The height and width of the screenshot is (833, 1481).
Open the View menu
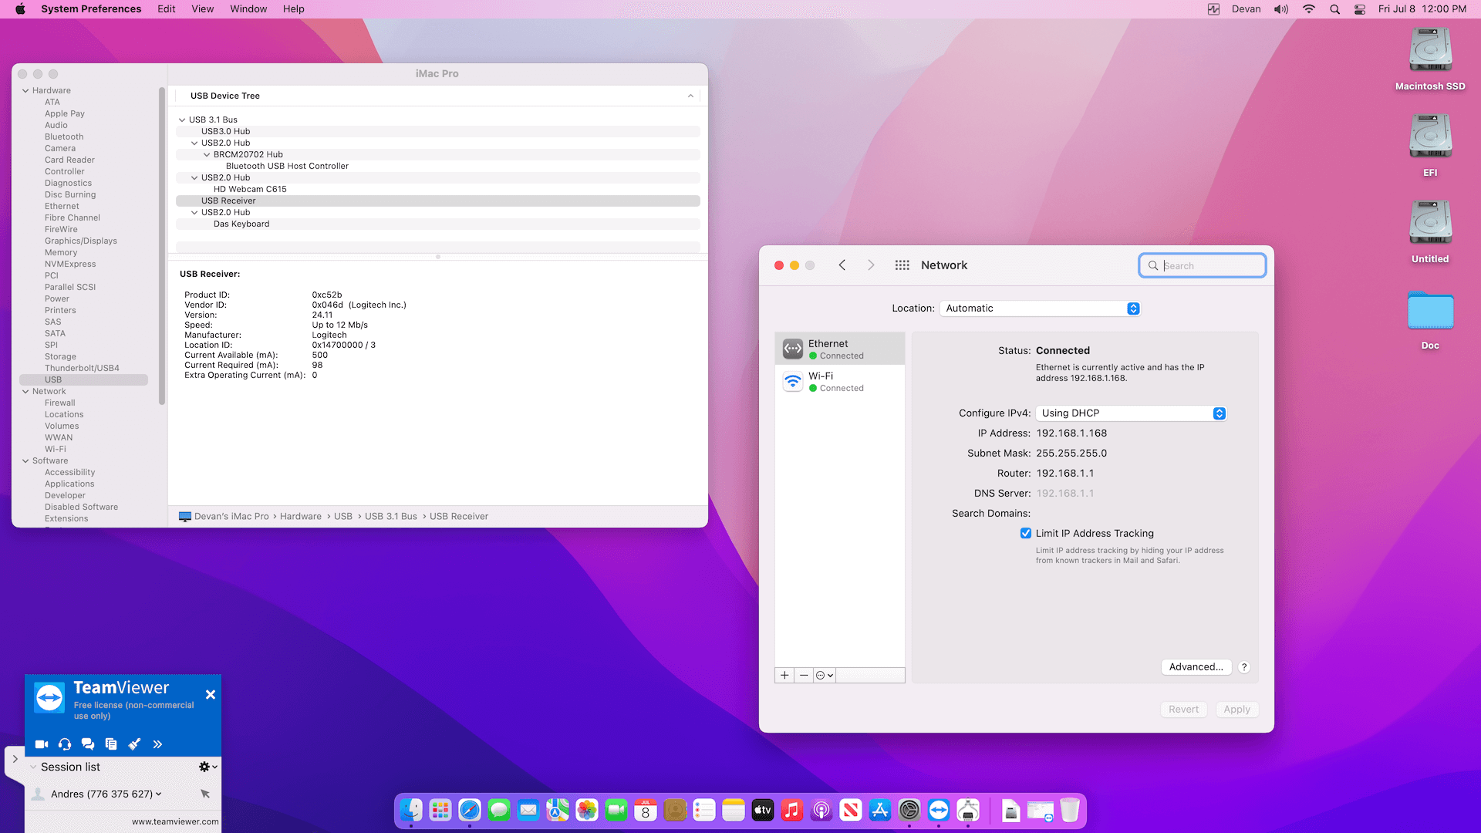(203, 9)
